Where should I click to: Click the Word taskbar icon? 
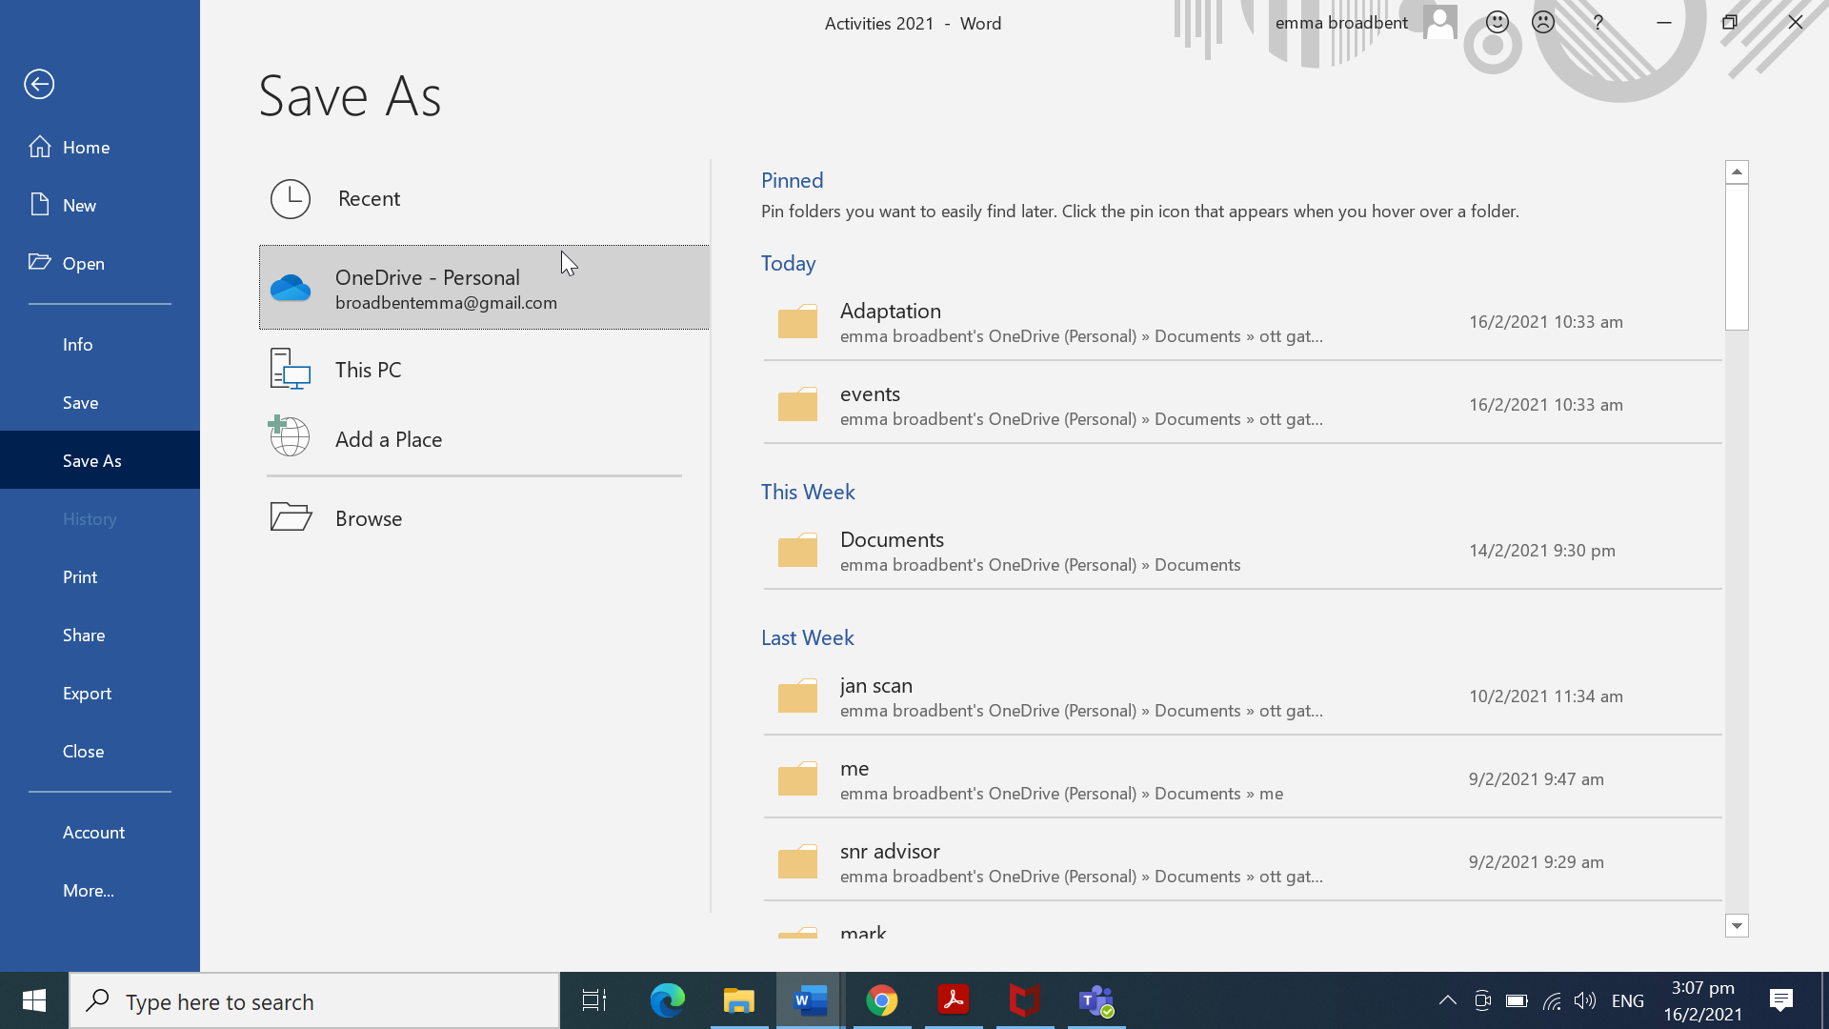810,1000
